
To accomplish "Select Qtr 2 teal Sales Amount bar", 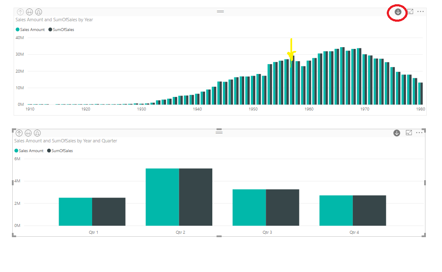I will click(162, 197).
